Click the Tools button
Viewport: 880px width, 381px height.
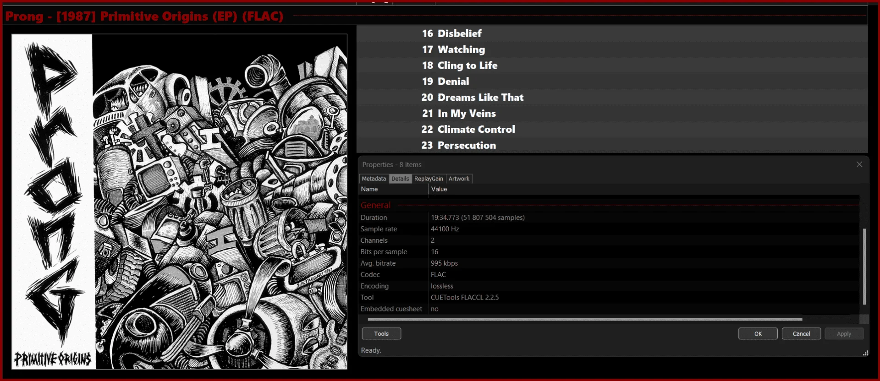click(381, 334)
